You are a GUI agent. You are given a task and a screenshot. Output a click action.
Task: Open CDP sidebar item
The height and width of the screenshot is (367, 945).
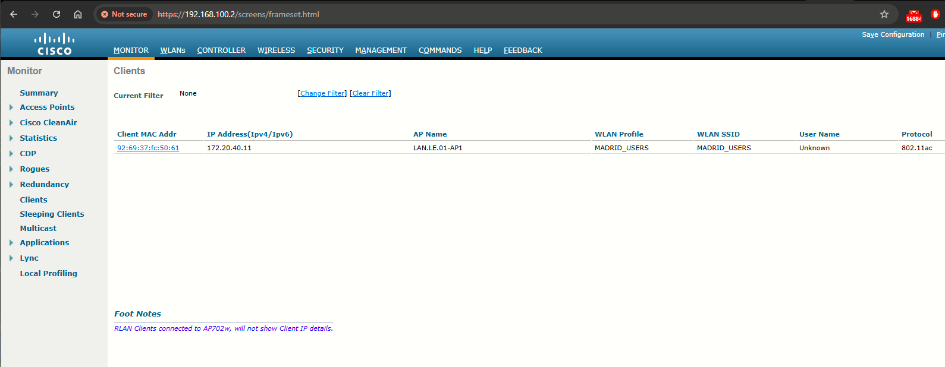(28, 154)
